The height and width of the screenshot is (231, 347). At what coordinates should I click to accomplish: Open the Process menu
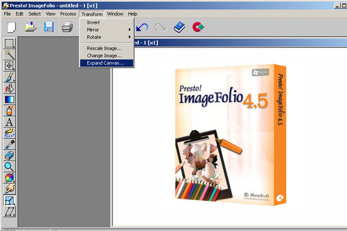(68, 14)
